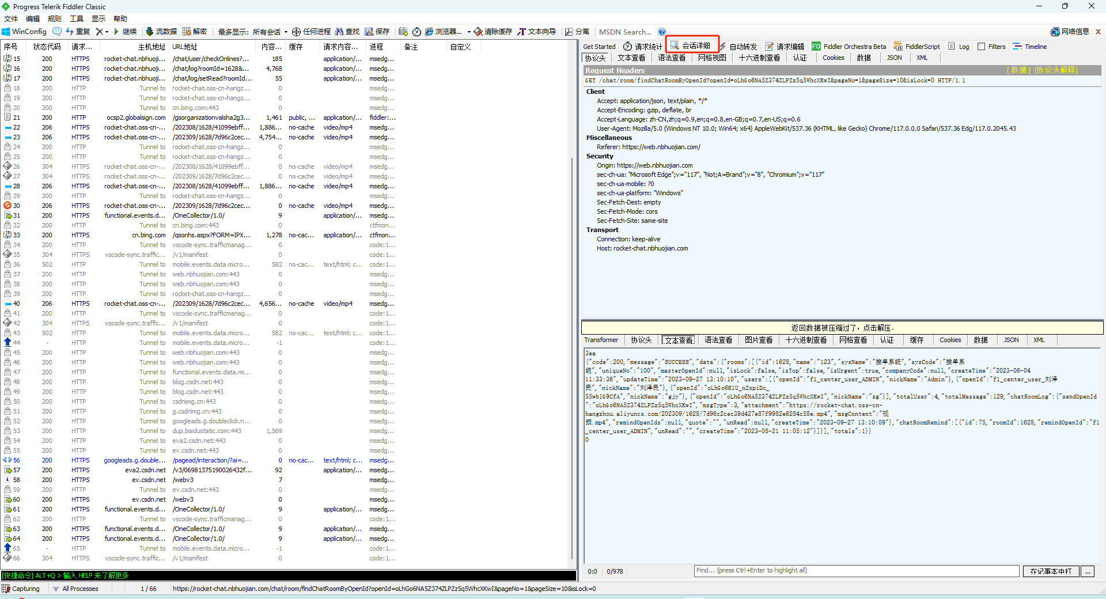Open the 编辑 menu

point(33,19)
